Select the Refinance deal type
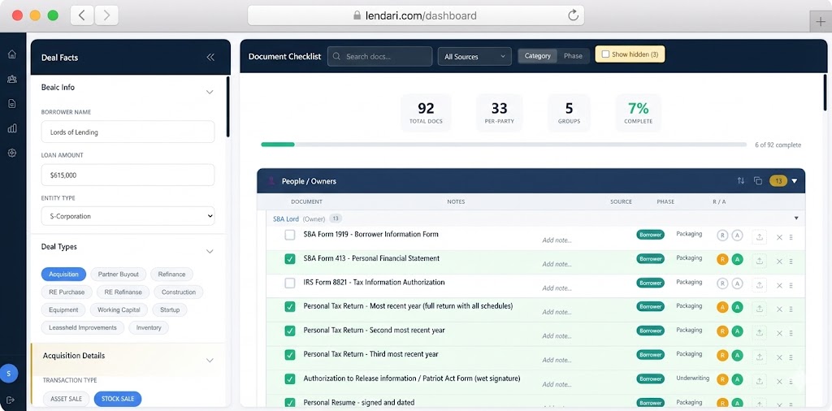This screenshot has height=411, width=832. point(172,275)
